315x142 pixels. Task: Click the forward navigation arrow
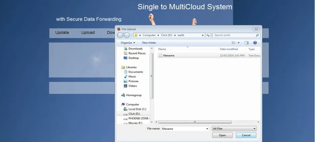126,35
